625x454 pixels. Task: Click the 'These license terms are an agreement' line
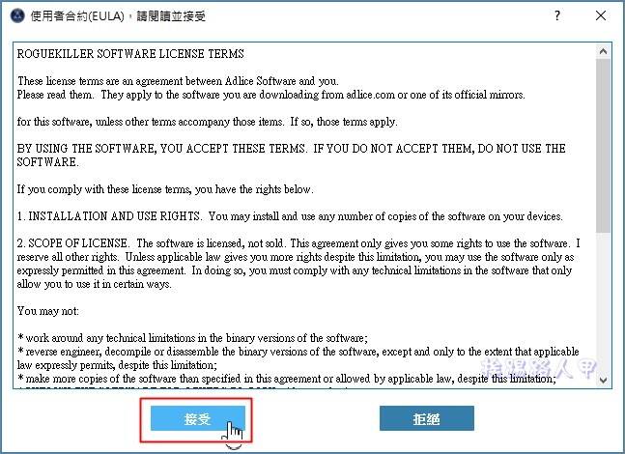click(x=178, y=81)
